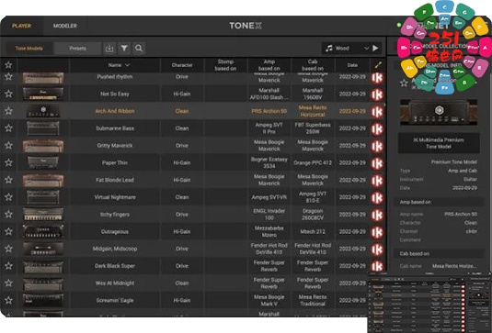Click IK logo on Fat Blonde Lead row
This screenshot has width=492, height=333.
377,181
